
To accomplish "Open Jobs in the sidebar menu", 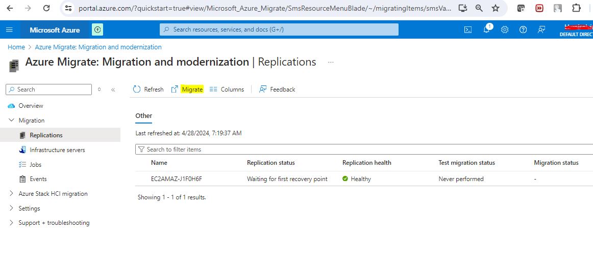I will coord(36,165).
